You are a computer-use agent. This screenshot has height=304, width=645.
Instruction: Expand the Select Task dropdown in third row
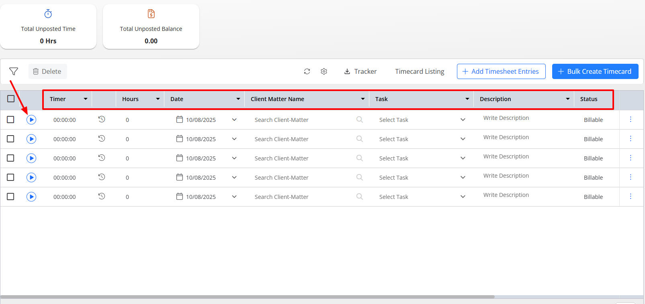pyautogui.click(x=463, y=158)
